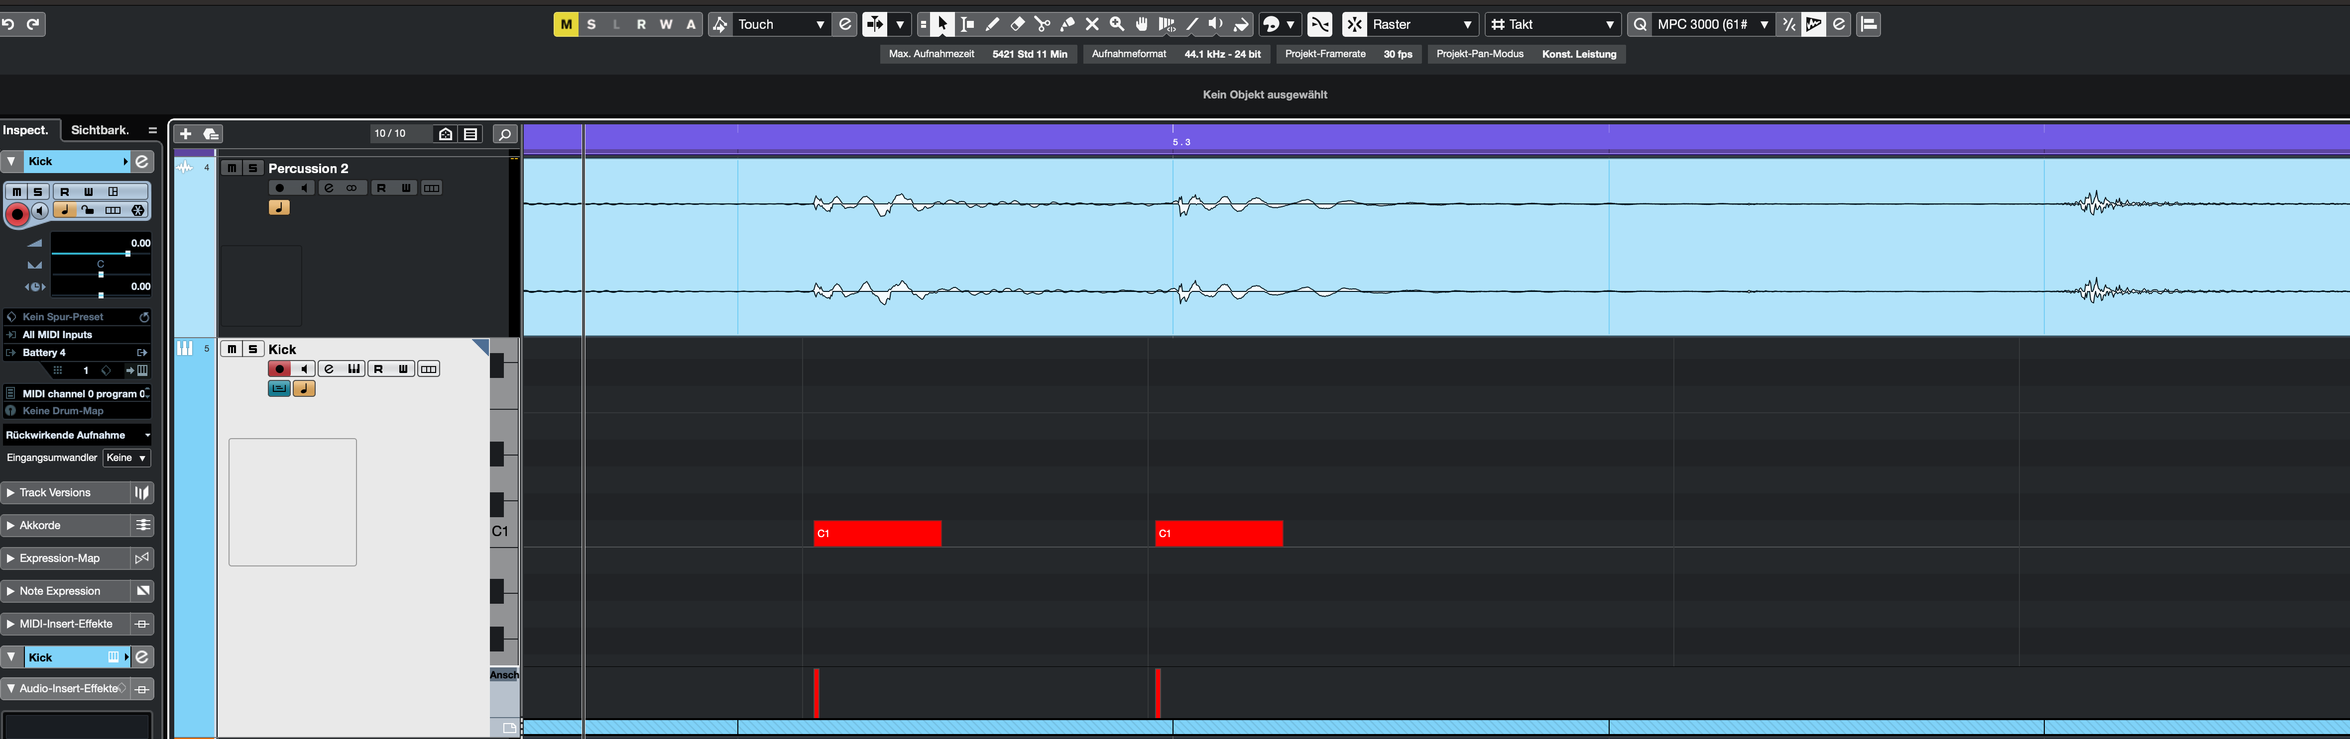Click the Add Track plus icon
Screen dimensions: 2350x739
click(x=185, y=134)
